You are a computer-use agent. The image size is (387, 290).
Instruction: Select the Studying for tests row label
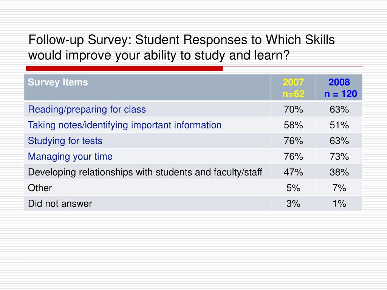pyautogui.click(x=65, y=140)
